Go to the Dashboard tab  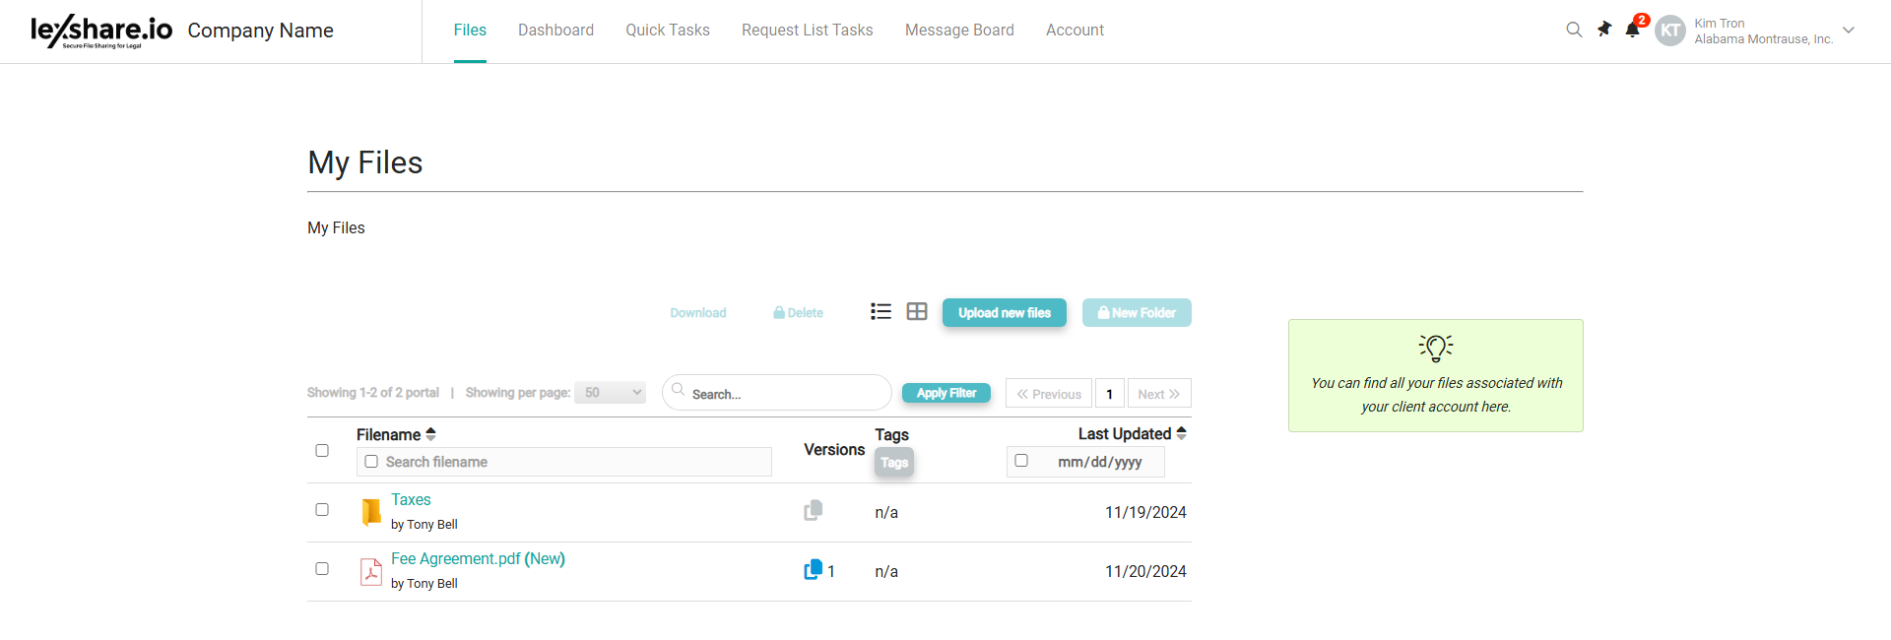coord(555,31)
